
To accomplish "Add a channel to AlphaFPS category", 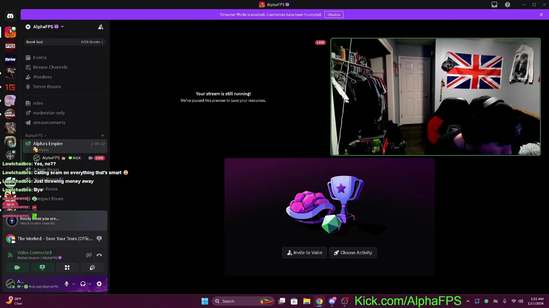I will (103, 136).
